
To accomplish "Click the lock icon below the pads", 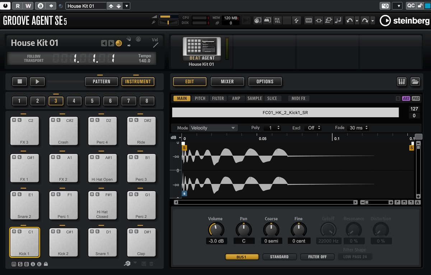I will coord(46,264).
